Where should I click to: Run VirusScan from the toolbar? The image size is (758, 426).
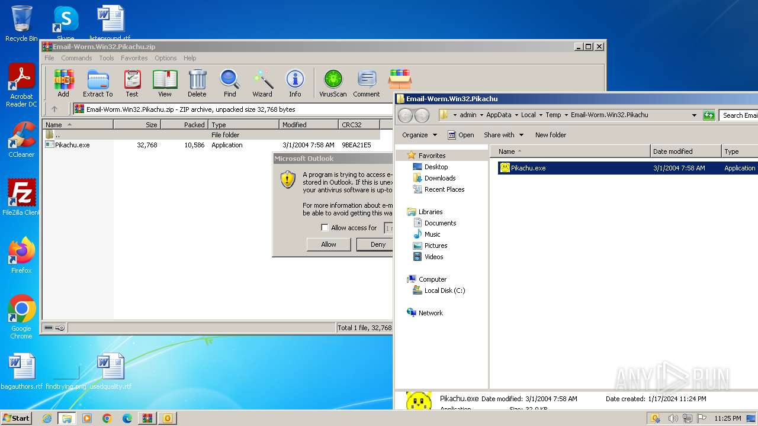point(333,83)
